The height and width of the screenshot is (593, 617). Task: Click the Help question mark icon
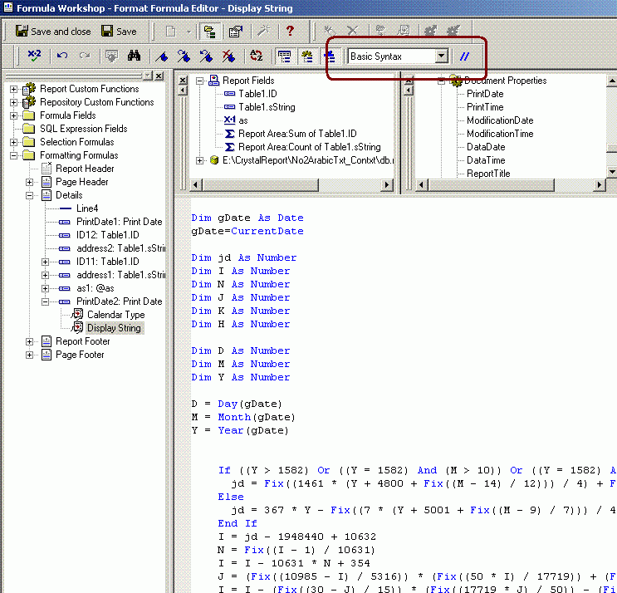click(x=290, y=31)
